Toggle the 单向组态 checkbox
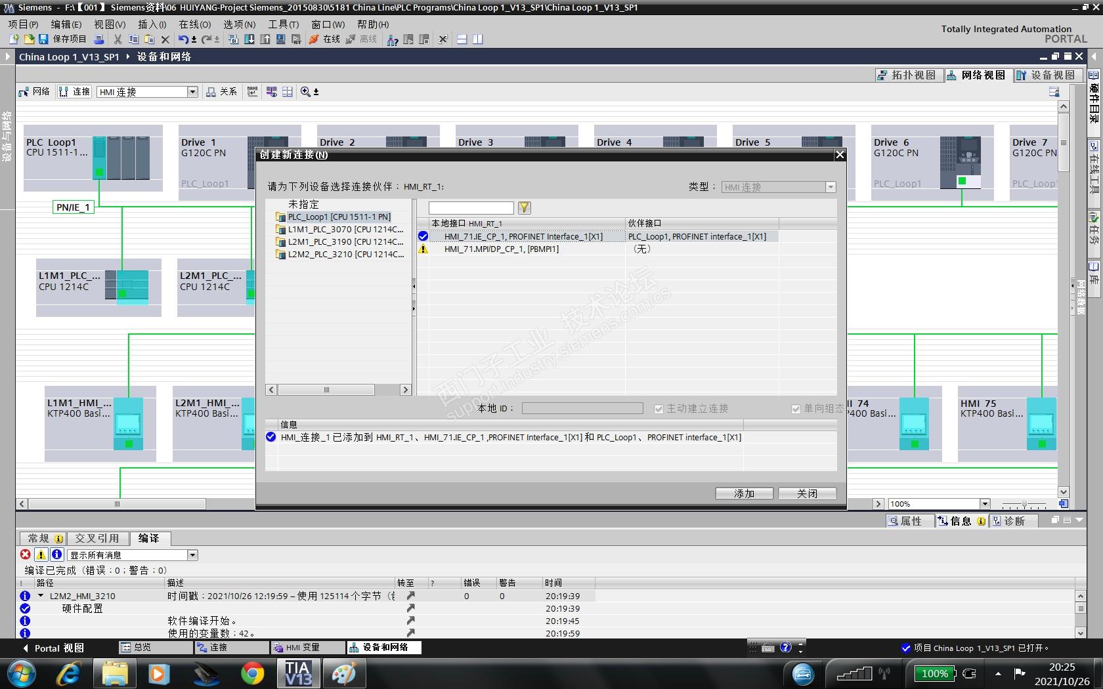Image resolution: width=1103 pixels, height=689 pixels. (x=796, y=409)
